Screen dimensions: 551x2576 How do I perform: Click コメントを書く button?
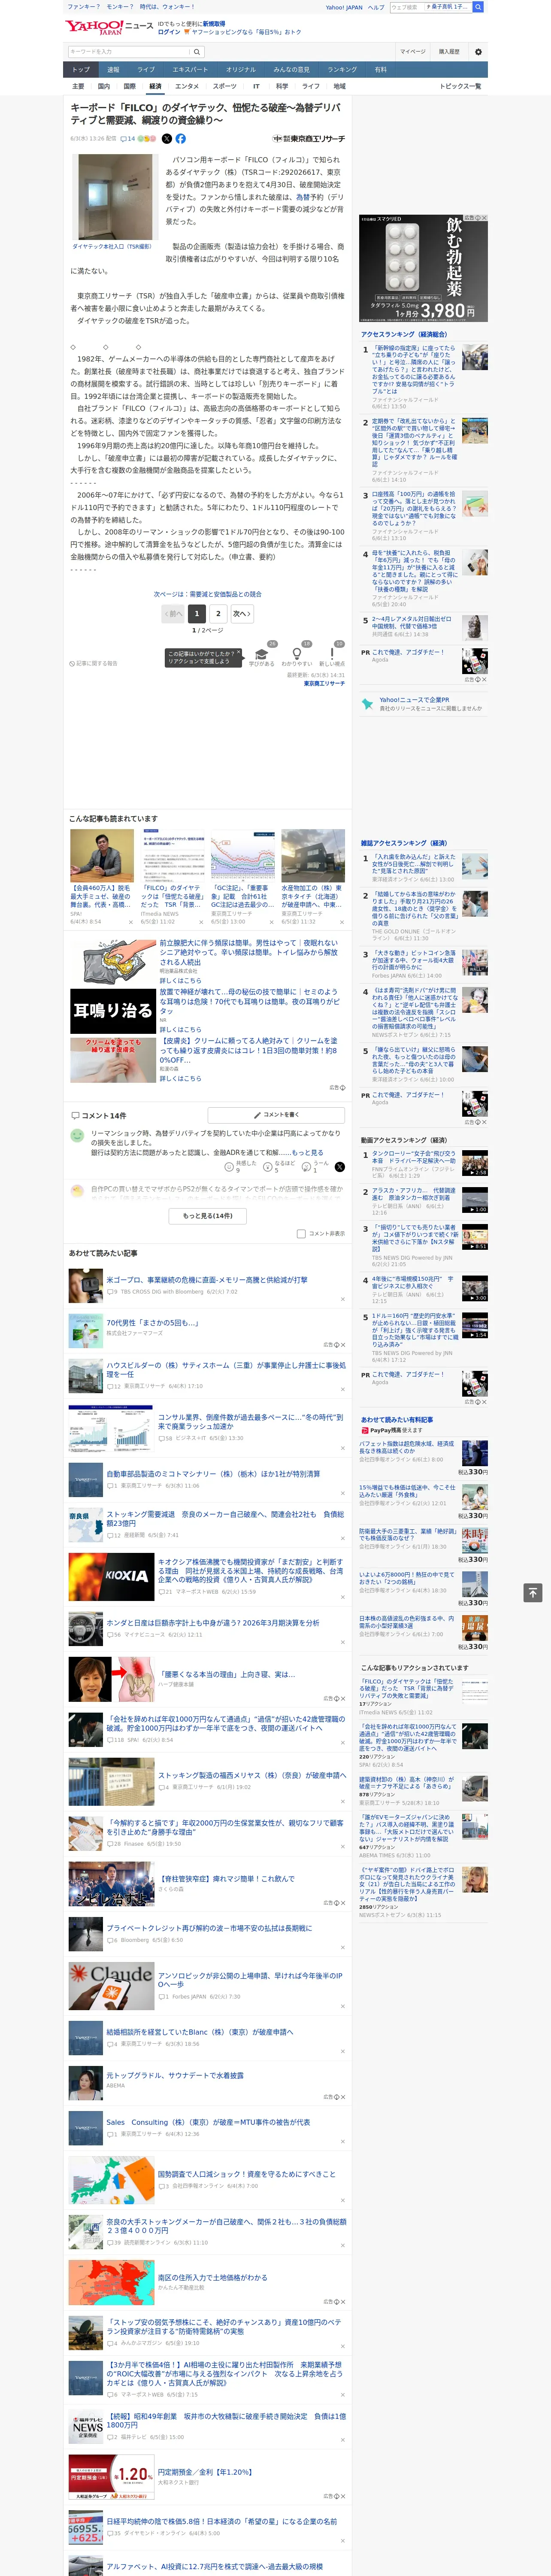(276, 1114)
